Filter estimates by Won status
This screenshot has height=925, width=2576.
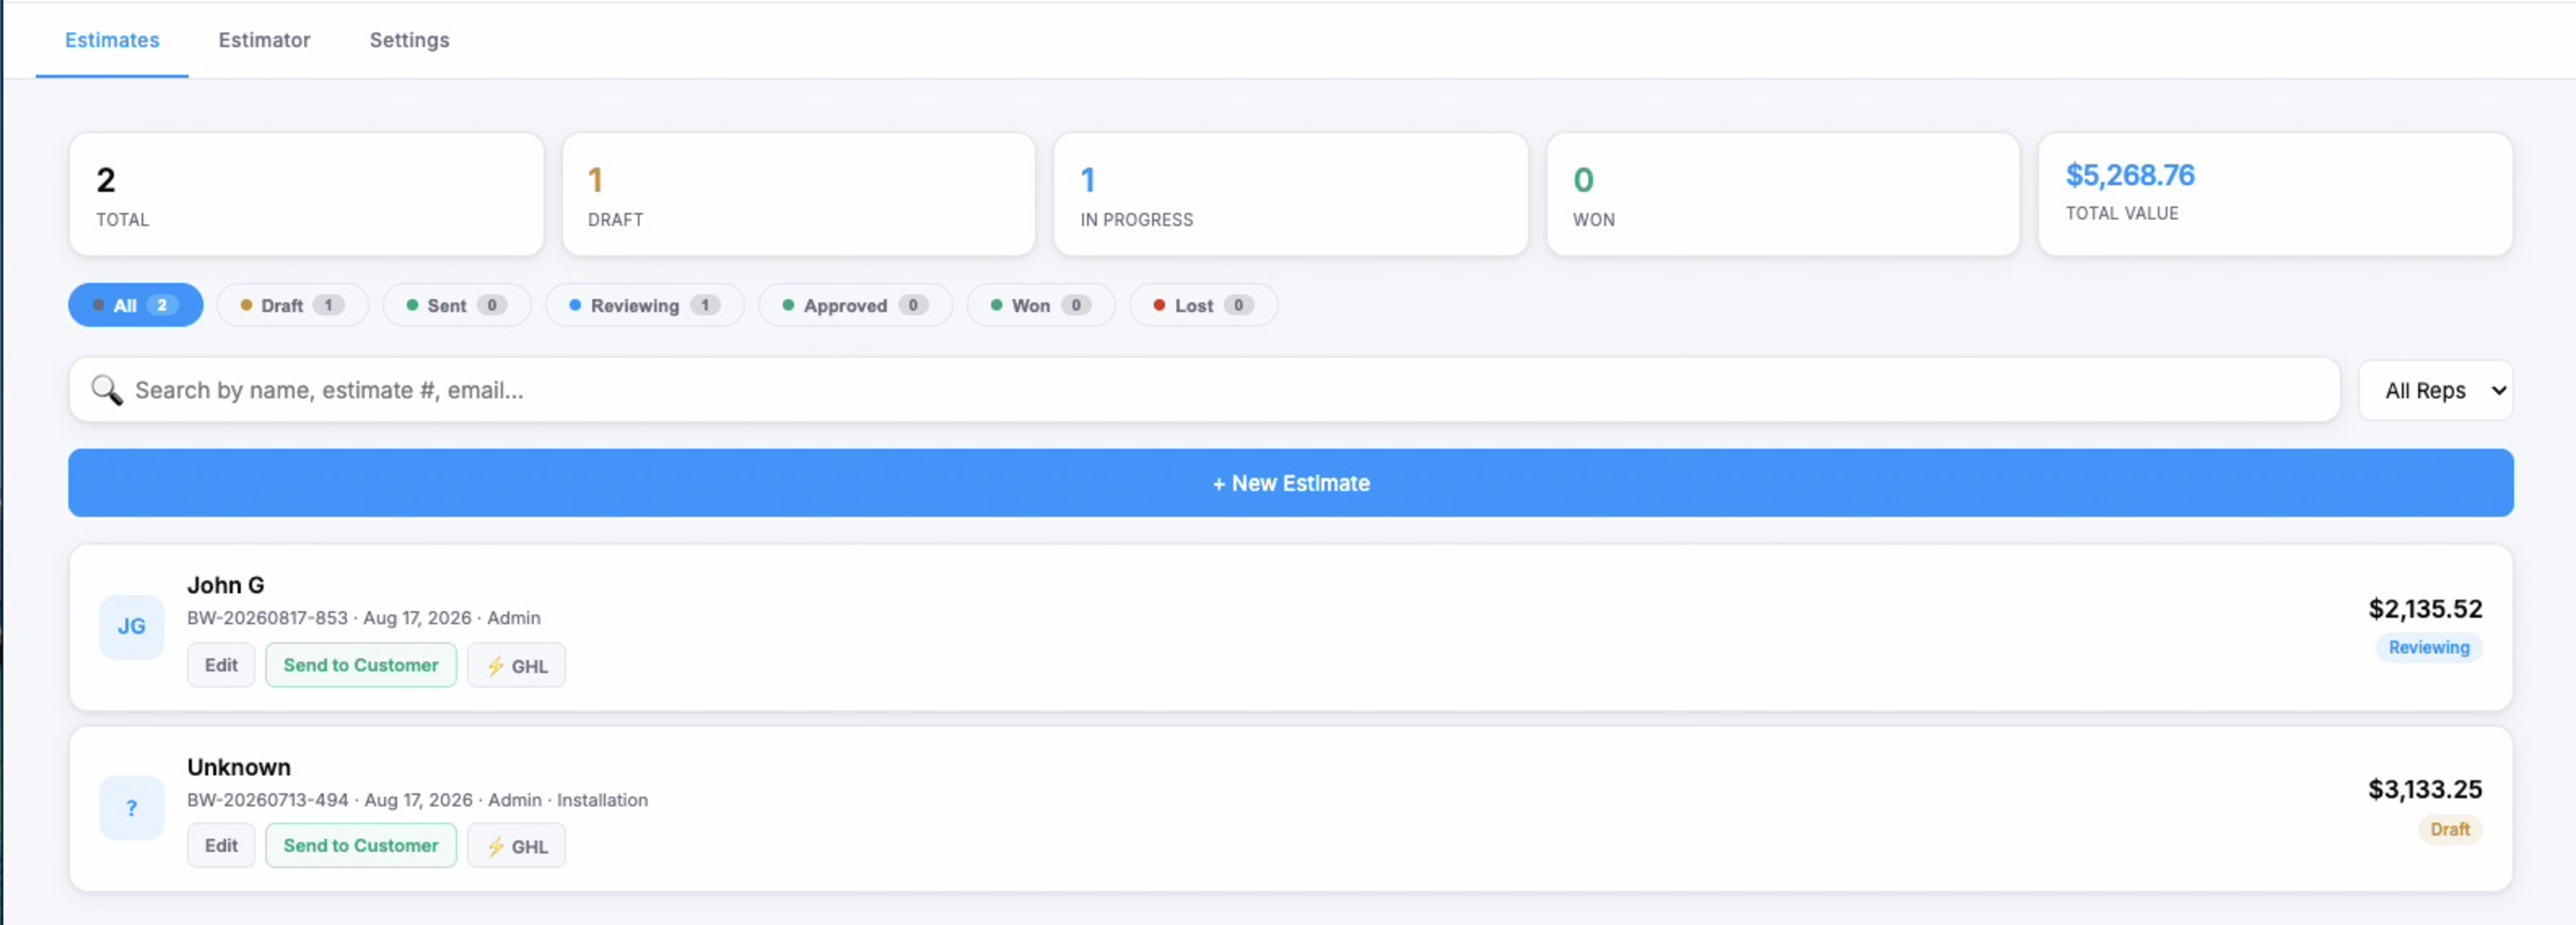1041,306
